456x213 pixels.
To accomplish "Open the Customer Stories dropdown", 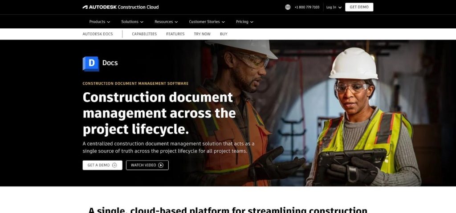I will 207,22.
